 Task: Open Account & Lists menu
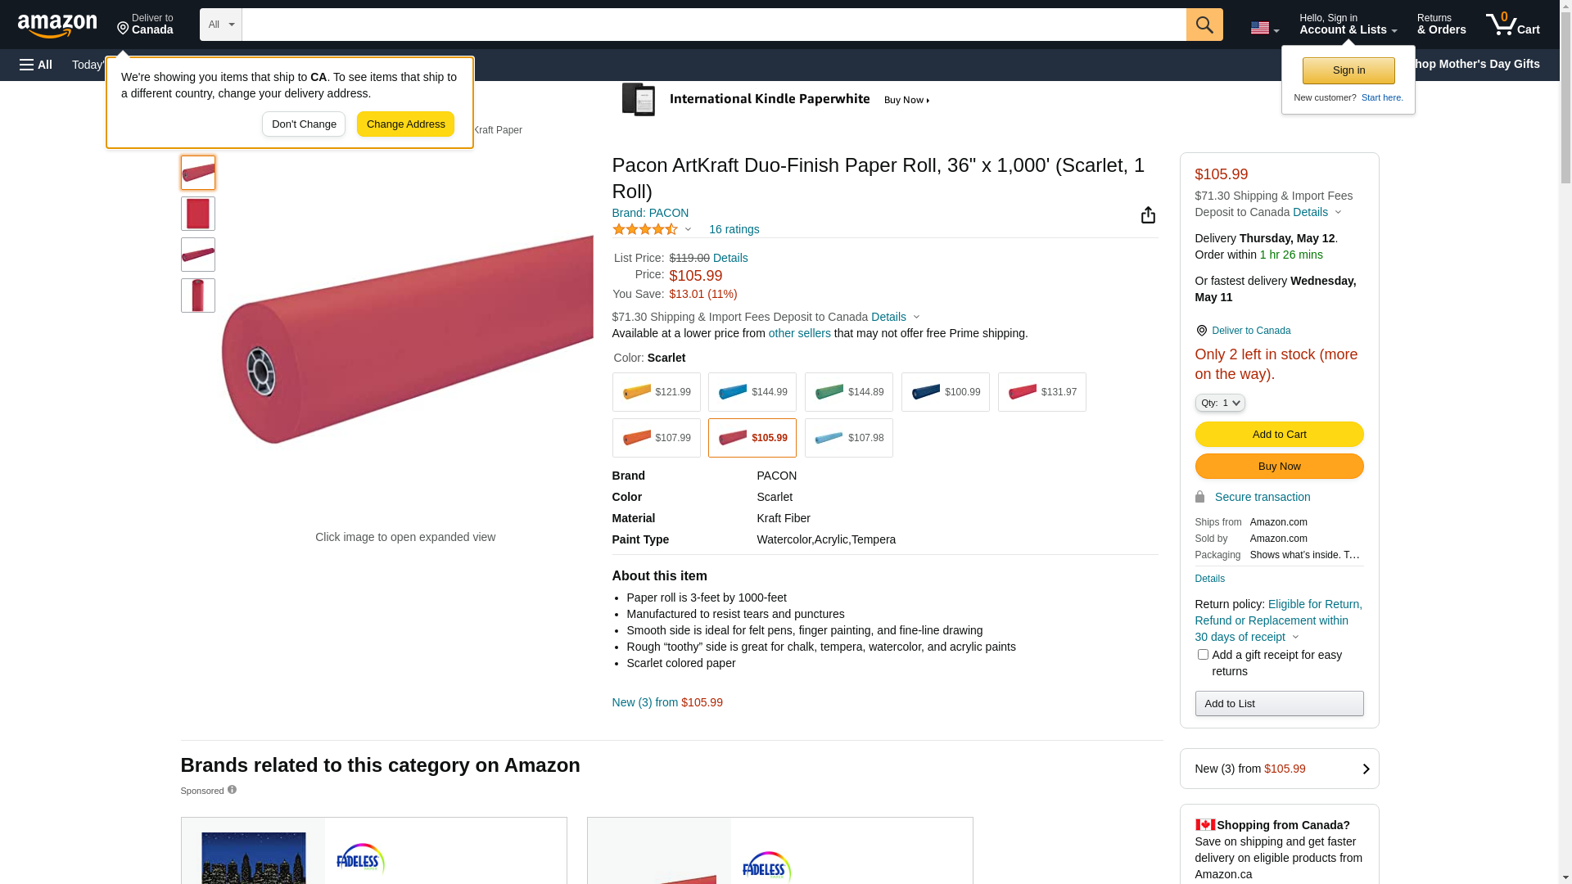coord(1347,25)
